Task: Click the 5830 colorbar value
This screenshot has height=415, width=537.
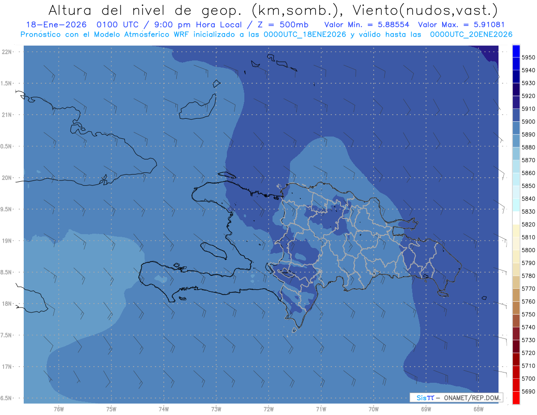Action: 528,211
